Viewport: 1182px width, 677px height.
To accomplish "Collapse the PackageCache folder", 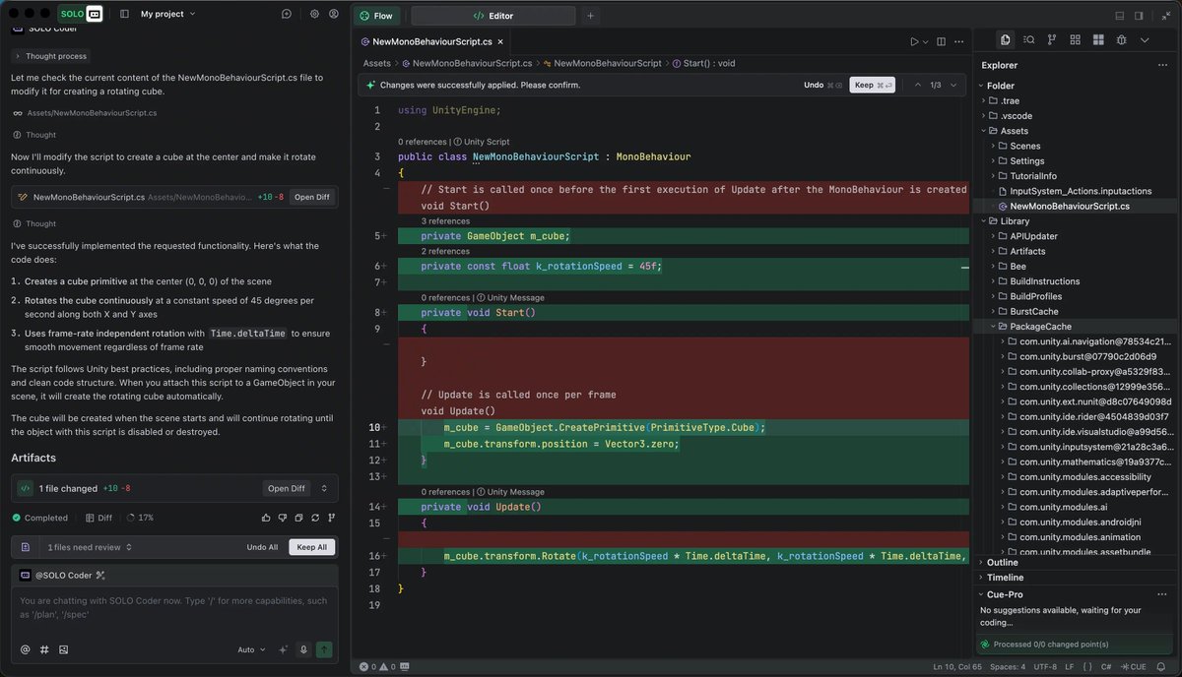I will point(1078,326).
